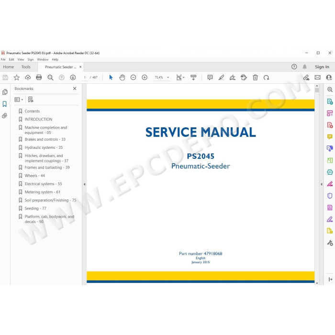This screenshot has width=335, height=335.
Task: Collapse the right tools pane arrow
Action: [x=321, y=184]
